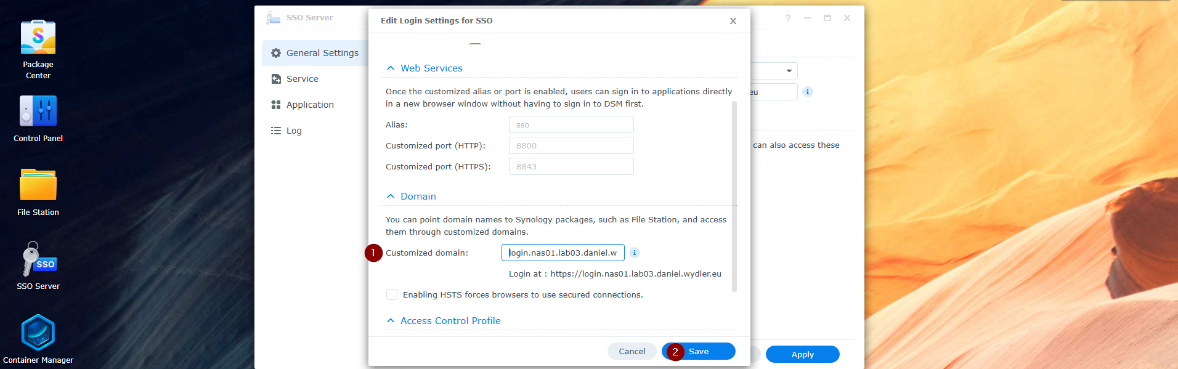Collapse the Web Services section
Viewport: 1178px width, 369px height.
click(391, 68)
